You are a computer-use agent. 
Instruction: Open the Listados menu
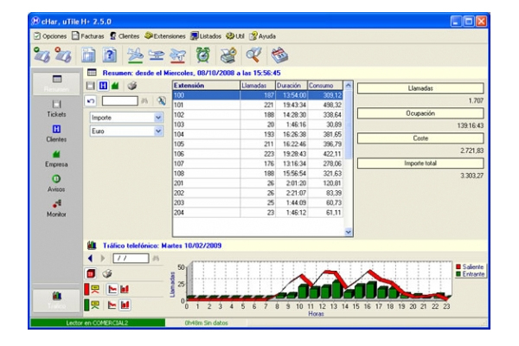[206, 35]
